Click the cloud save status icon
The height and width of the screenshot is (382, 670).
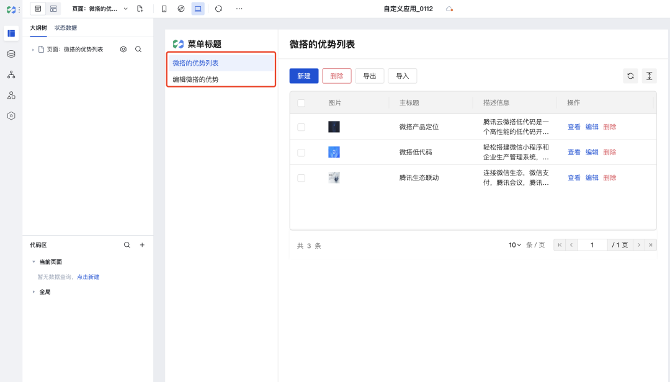tap(449, 9)
